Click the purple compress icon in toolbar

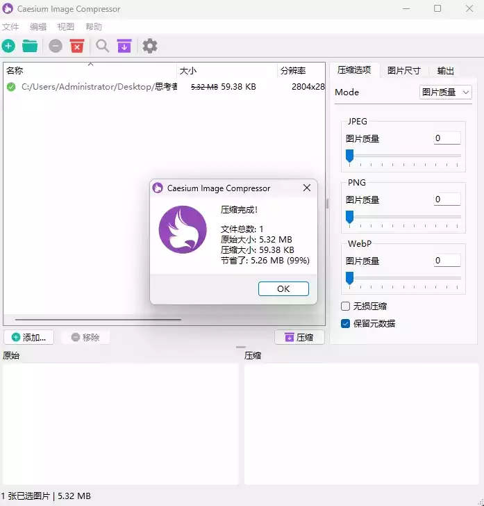124,47
